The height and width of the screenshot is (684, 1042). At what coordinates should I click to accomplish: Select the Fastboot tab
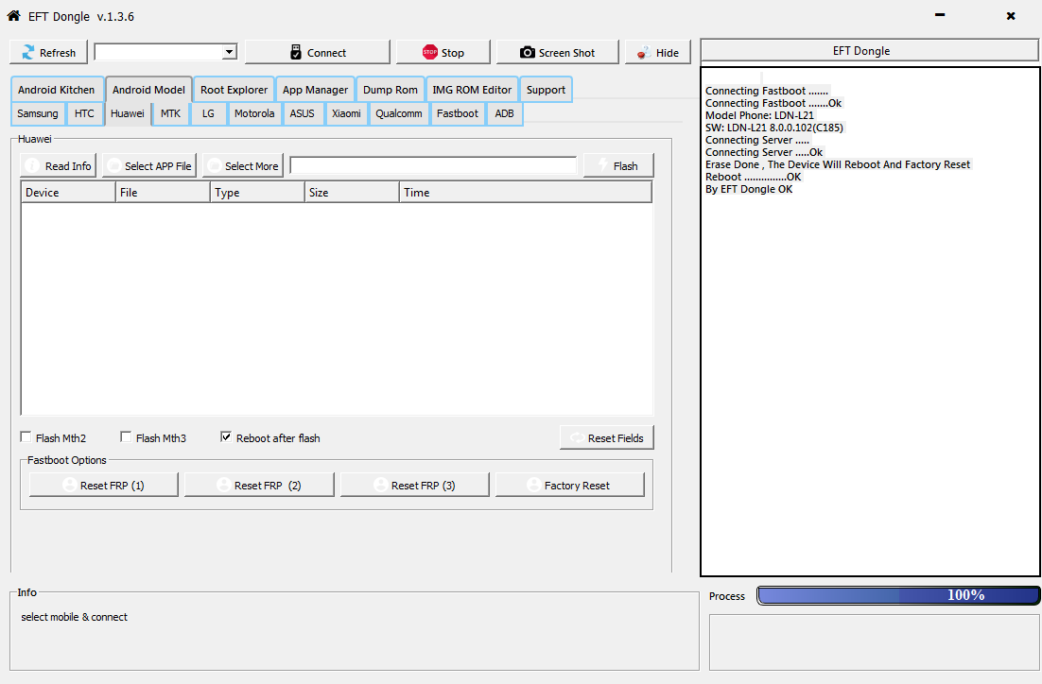(x=458, y=113)
